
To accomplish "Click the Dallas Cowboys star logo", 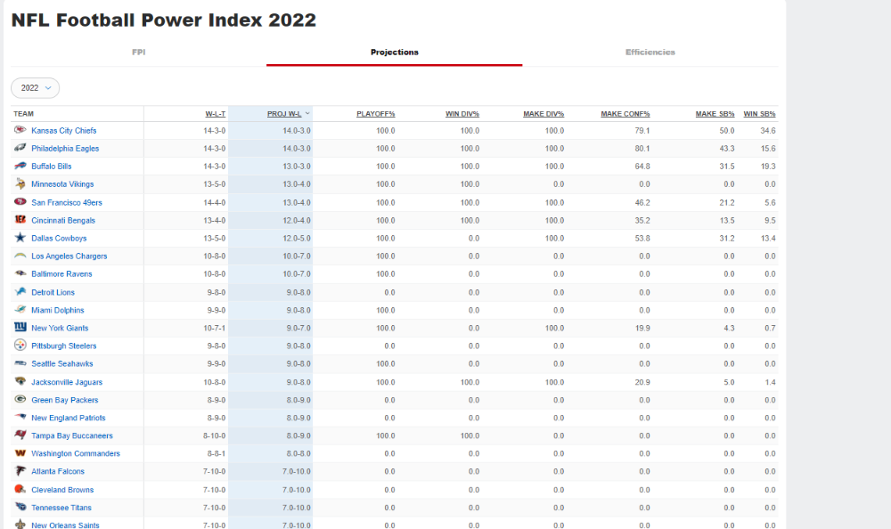I will pos(20,238).
